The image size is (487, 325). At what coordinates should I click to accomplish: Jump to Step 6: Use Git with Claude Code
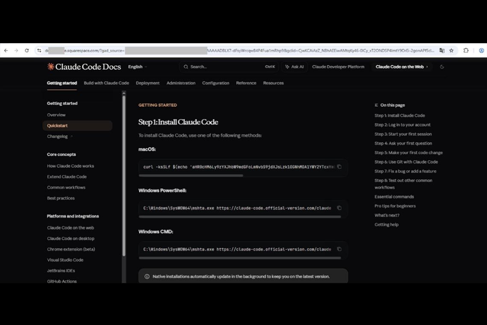click(406, 162)
